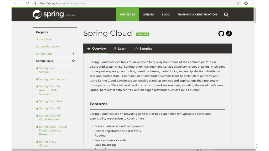Open the Chrome profile account icon
Image resolution: width=269 pixels, height=151 pixels.
246,3
